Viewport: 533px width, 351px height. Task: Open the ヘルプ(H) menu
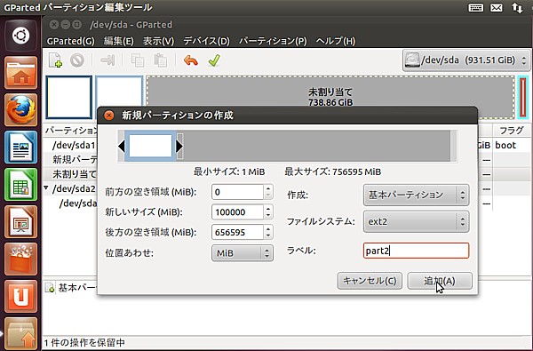(336, 41)
